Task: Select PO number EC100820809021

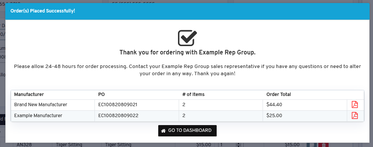Action: 118,104
